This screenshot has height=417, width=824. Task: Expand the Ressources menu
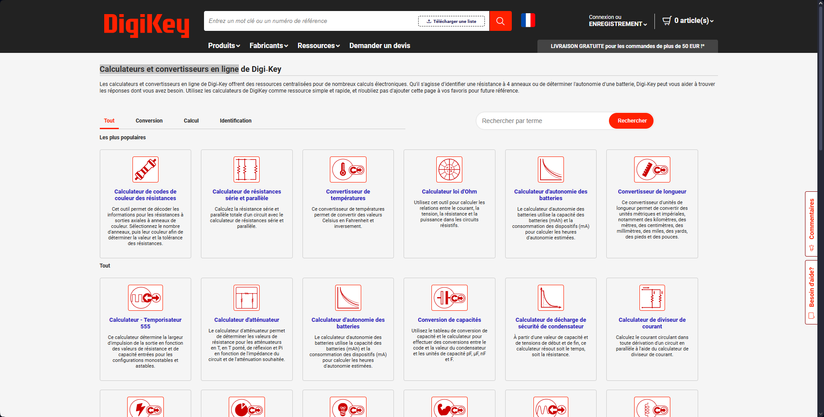[x=318, y=45]
